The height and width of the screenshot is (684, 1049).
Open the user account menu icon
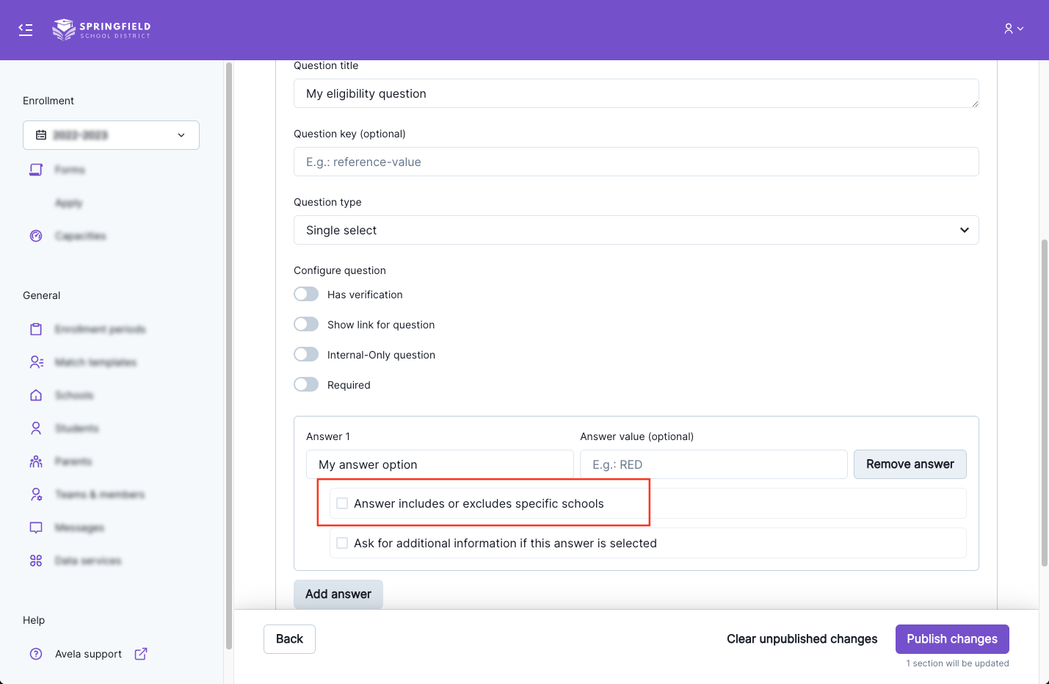(1013, 29)
